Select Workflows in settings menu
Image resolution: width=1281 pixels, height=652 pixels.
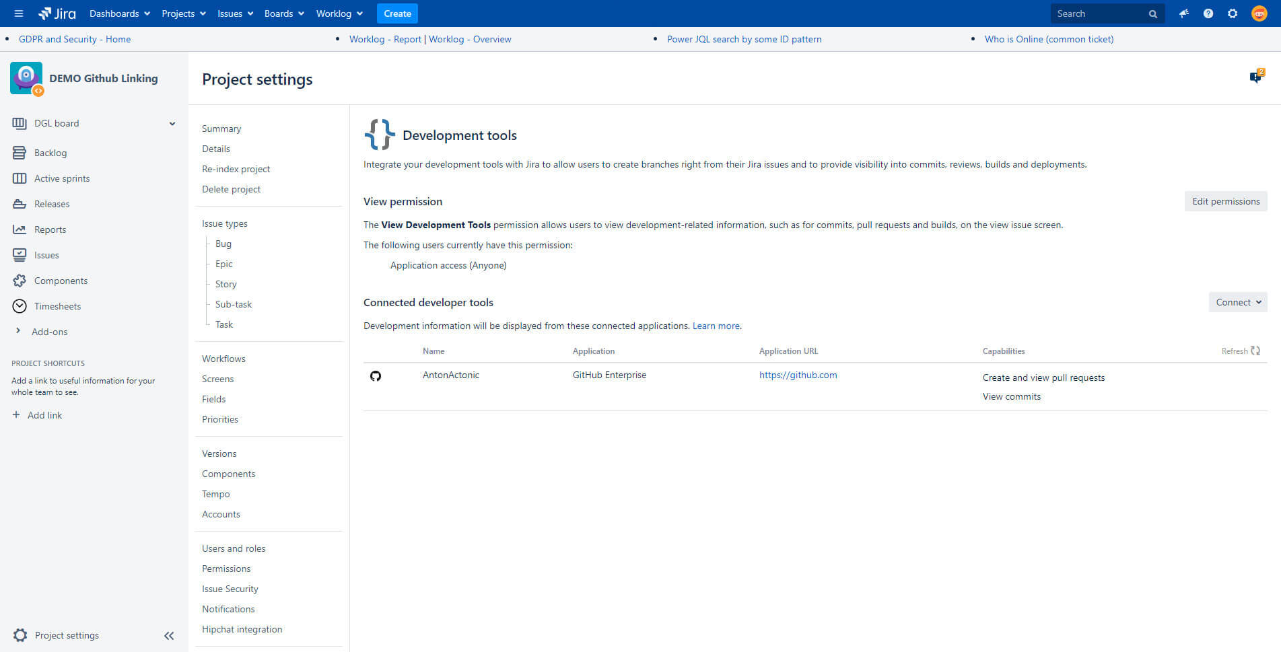click(223, 359)
